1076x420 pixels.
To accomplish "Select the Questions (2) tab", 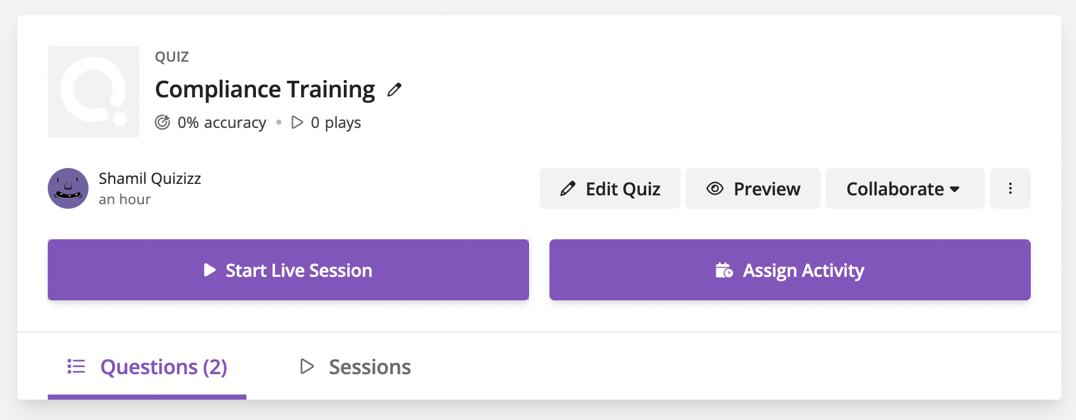I will [147, 367].
